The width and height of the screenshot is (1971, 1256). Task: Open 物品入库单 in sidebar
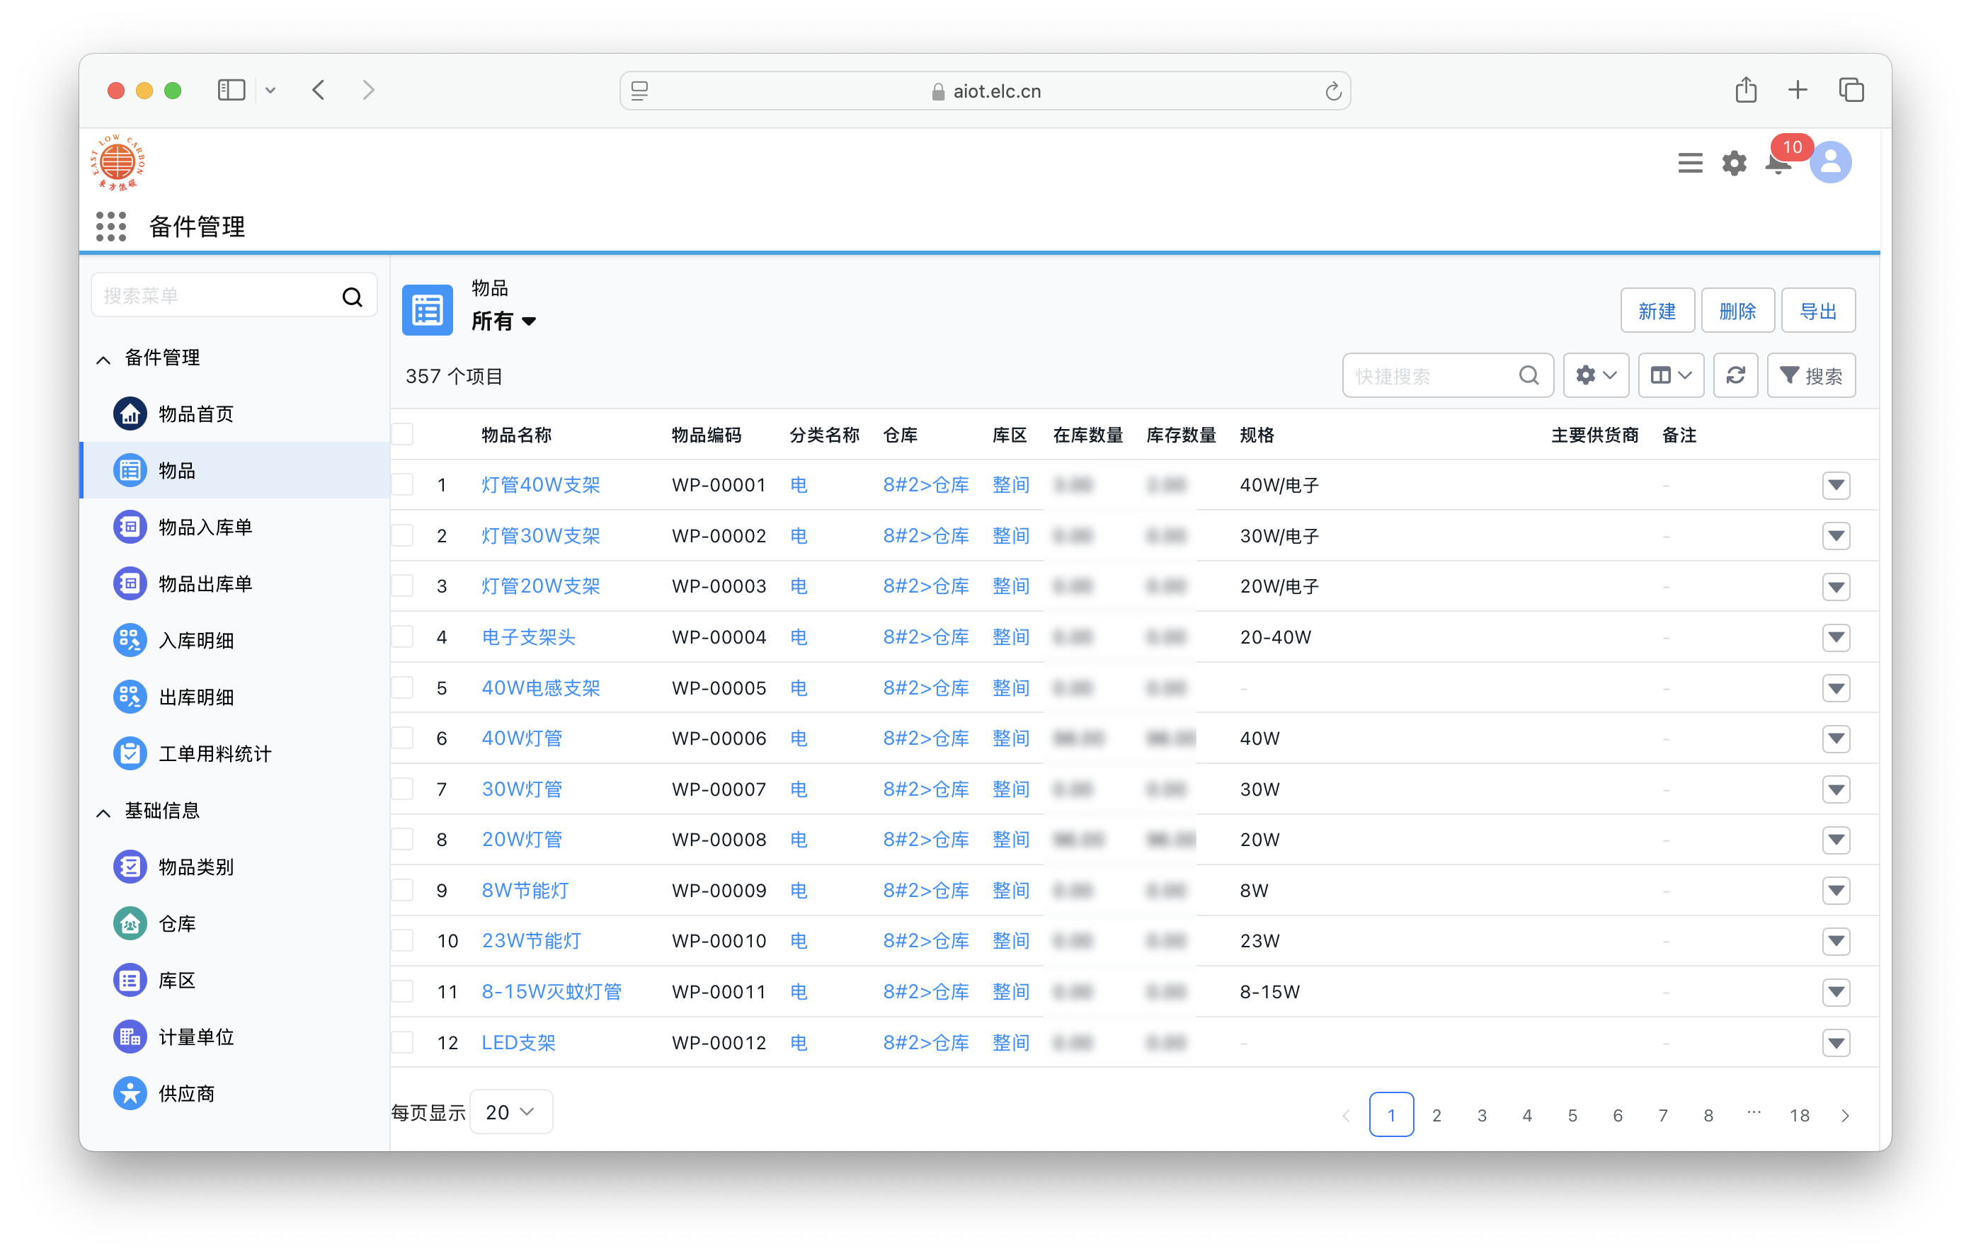pos(236,527)
